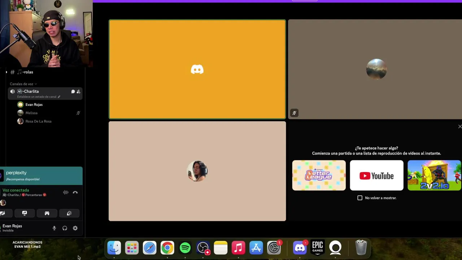
Task: Open the Notes app in the Dock
Action: tap(221, 248)
